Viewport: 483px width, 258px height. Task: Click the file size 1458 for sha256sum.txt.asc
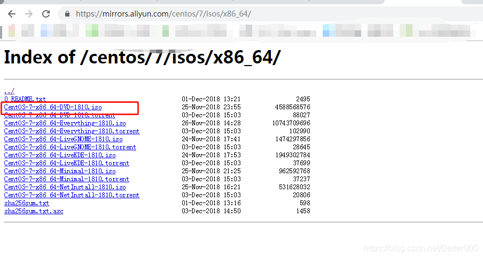[x=303, y=211]
